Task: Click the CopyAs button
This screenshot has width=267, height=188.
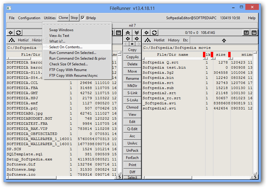Action: point(132,57)
